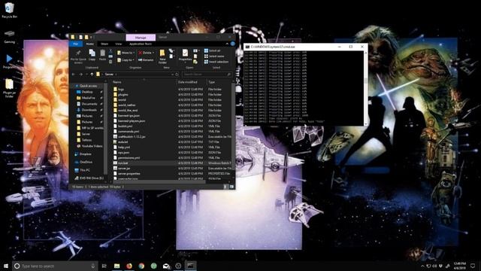
Task: Open Task View on taskbar
Action: [104, 266]
